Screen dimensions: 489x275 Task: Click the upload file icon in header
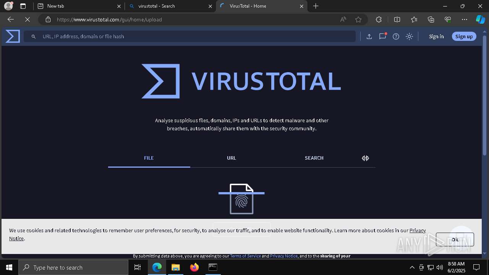click(x=369, y=36)
